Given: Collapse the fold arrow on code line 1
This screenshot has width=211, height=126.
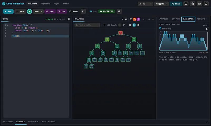Looking at the screenshot, I should 8,25.
